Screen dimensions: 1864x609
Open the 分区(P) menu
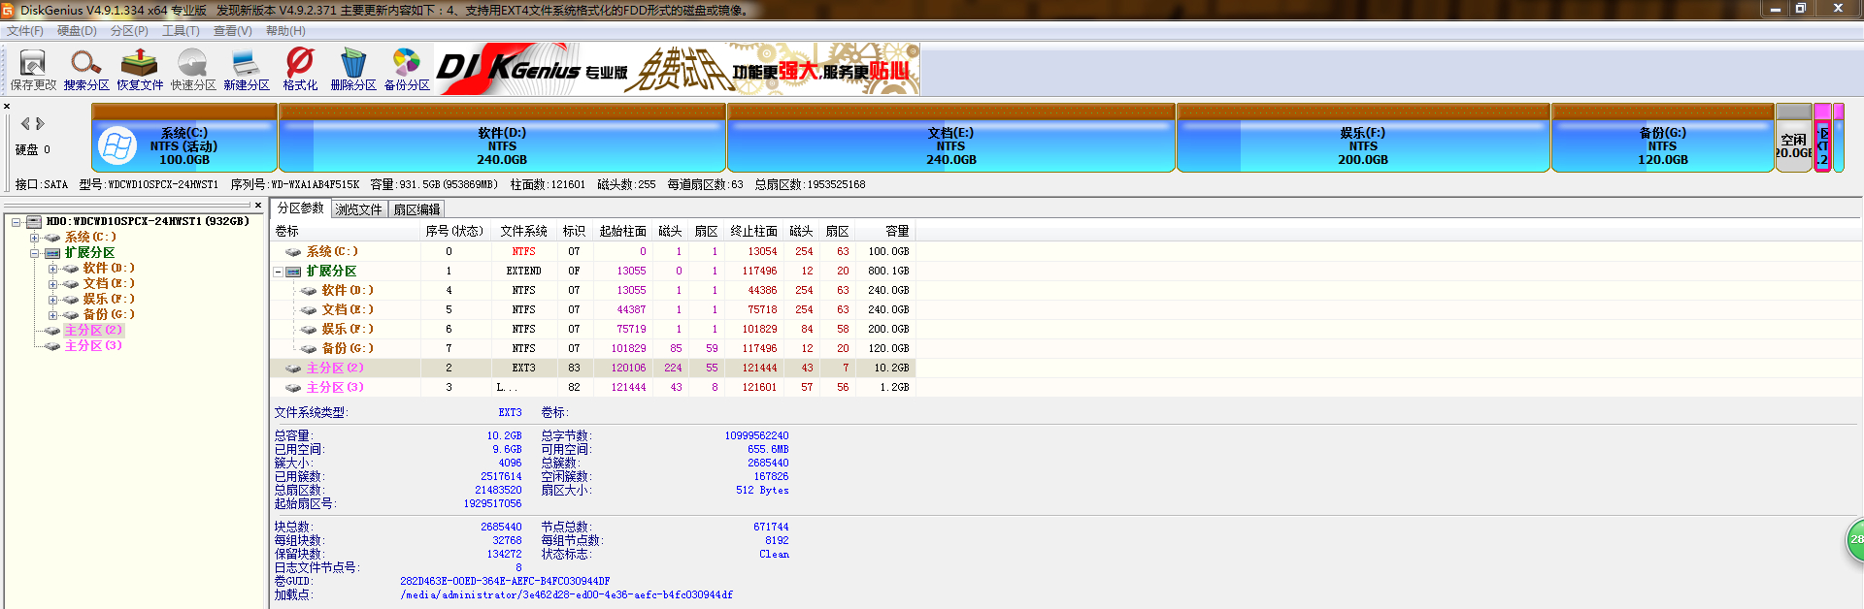click(129, 31)
